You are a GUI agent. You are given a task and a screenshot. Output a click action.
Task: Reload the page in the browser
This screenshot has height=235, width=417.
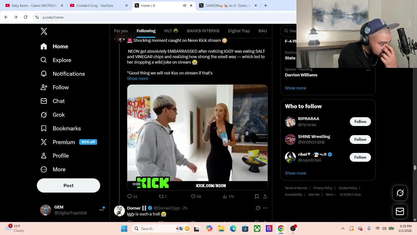coord(25,17)
